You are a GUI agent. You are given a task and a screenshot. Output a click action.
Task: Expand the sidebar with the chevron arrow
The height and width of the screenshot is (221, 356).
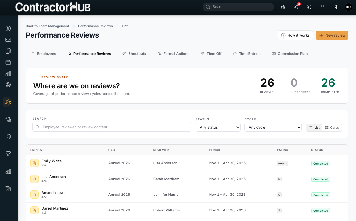click(7, 7)
